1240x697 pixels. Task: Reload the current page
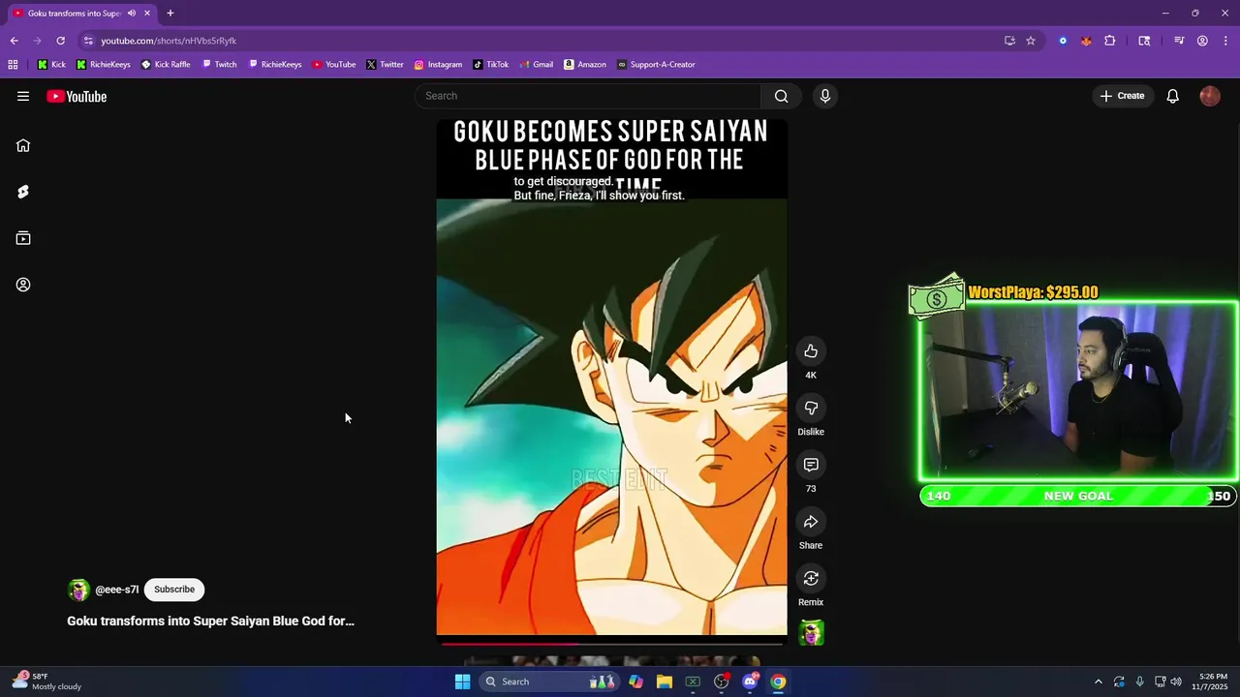60,41
